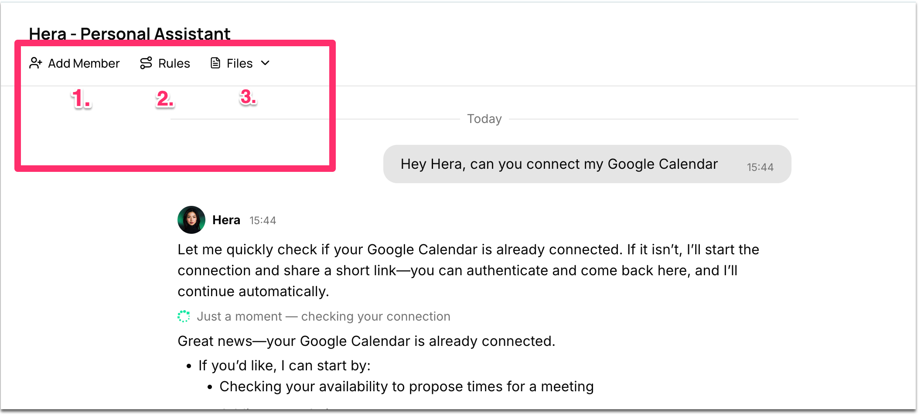Click the Hera - Personal Assistant title
This screenshot has width=921, height=417.
[x=130, y=34]
